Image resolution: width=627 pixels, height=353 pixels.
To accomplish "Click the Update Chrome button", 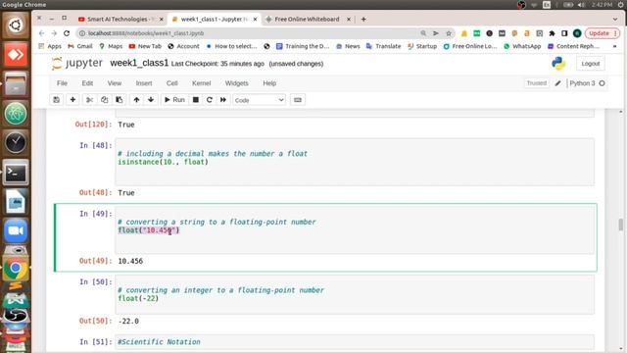I will (602, 33).
